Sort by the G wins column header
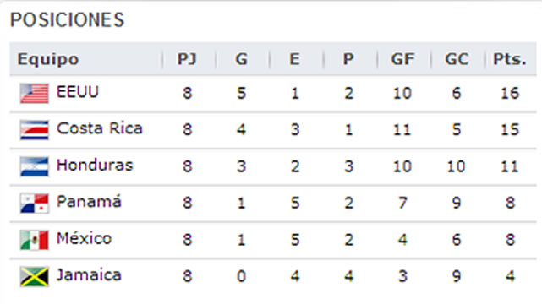This screenshot has width=542, height=304. [241, 59]
